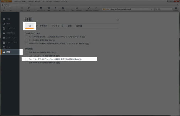Open the developer tools wrench icon
This screenshot has height=116, width=180.
point(89,9)
